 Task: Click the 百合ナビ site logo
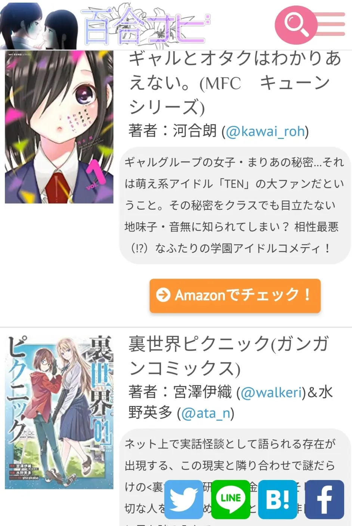pos(145,25)
